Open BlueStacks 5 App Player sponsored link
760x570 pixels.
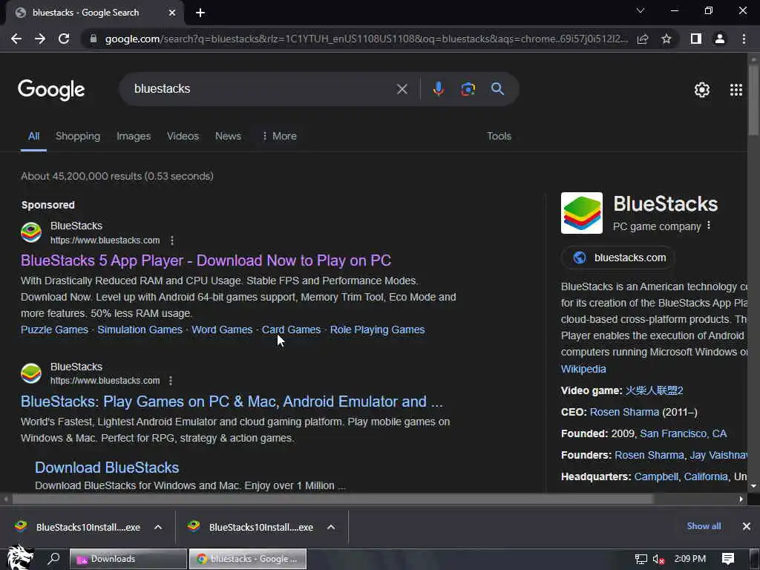click(206, 261)
